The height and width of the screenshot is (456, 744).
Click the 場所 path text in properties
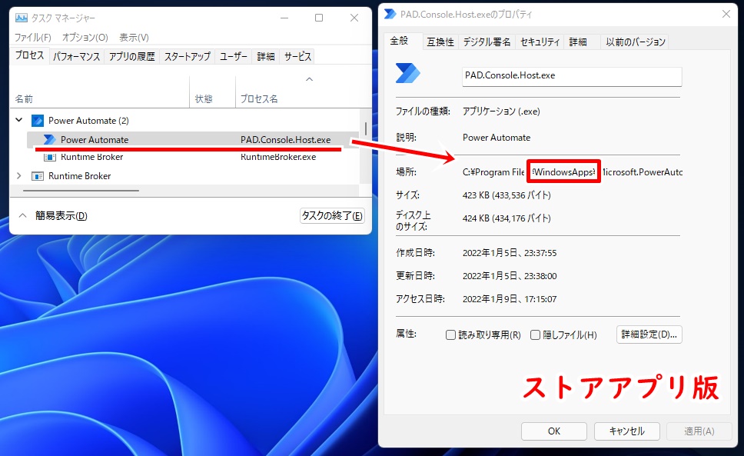[x=573, y=172]
